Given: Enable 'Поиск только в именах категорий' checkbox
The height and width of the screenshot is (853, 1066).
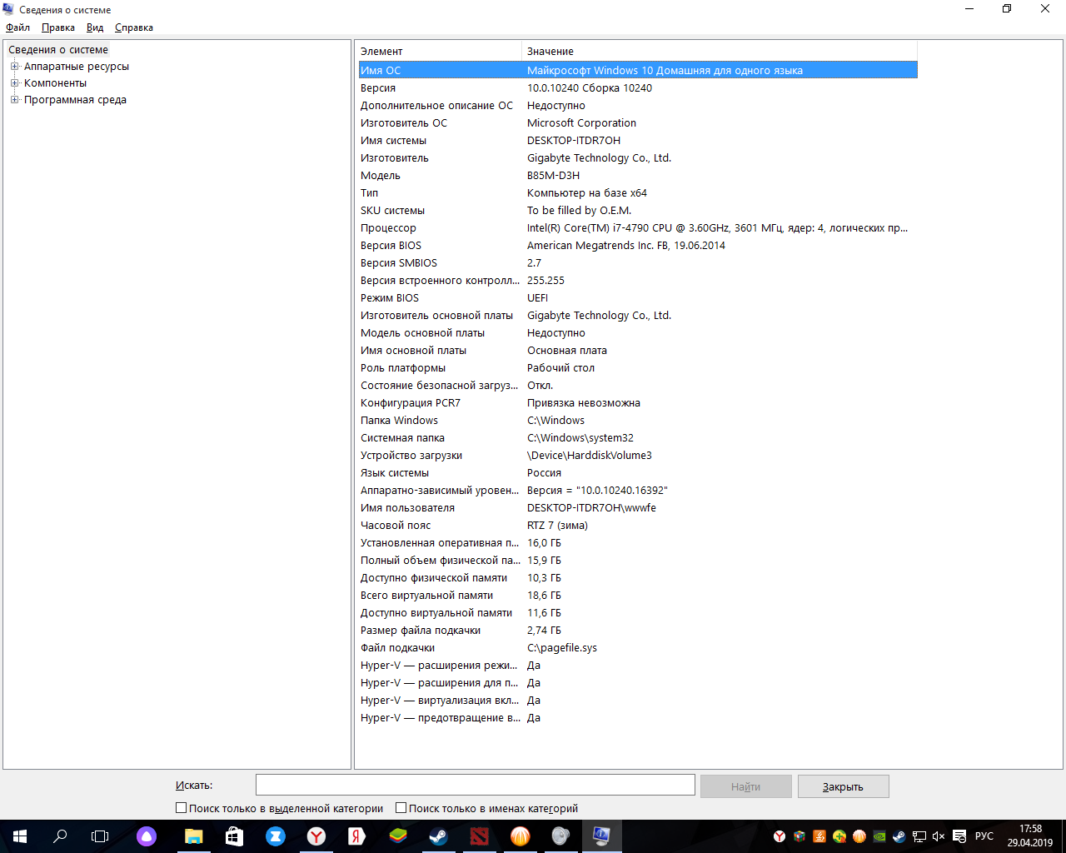Looking at the screenshot, I should tap(401, 808).
